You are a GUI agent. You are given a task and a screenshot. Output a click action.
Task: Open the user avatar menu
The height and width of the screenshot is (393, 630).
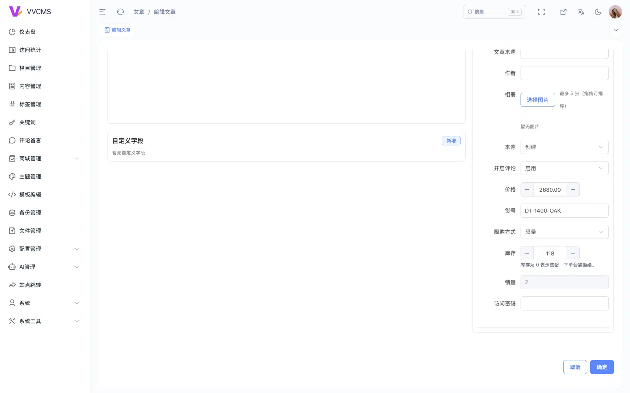tap(615, 12)
